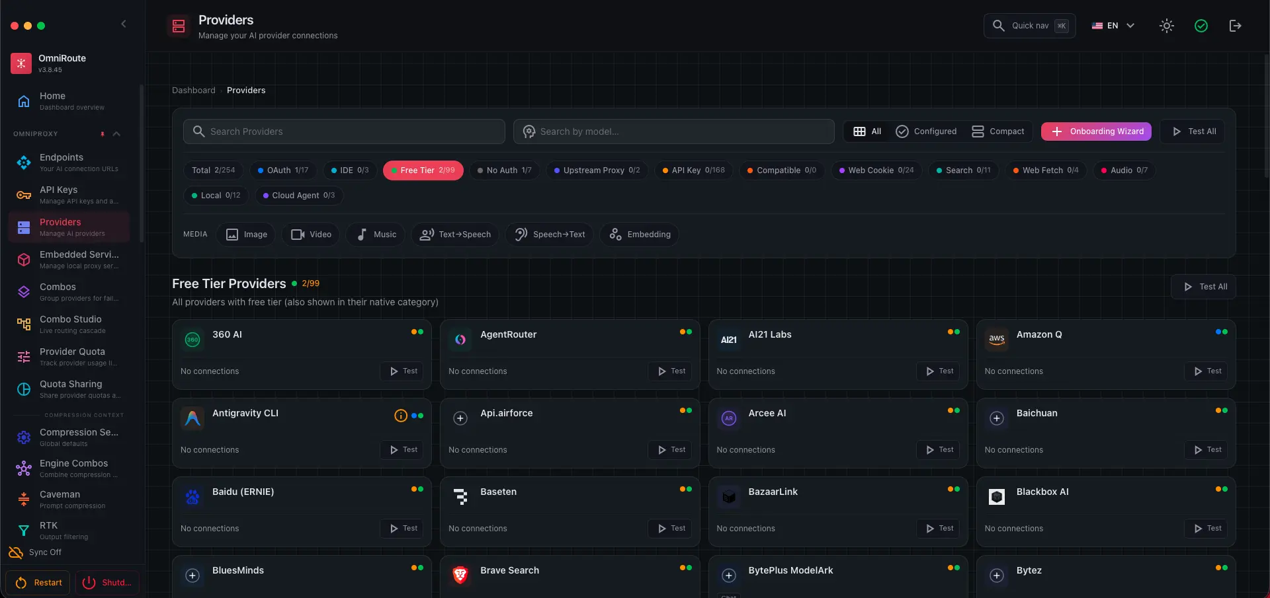Open the Baseten provider card
The width and height of the screenshot is (1270, 598).
coord(570,512)
